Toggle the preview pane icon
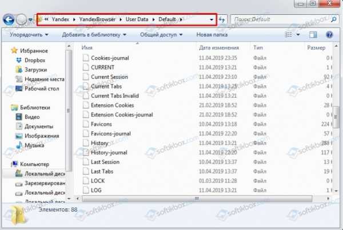The width and height of the screenshot is (343, 230). 313,34
